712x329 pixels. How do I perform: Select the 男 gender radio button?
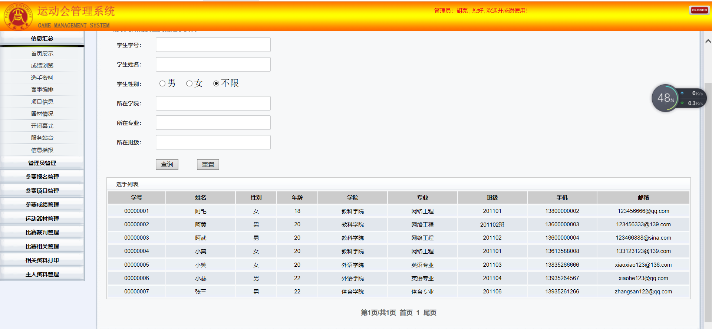coord(162,84)
